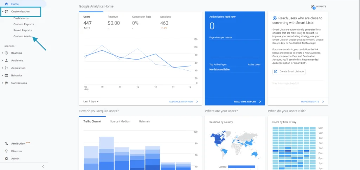Collapse the left sidebar with arrow
The height and width of the screenshot is (170, 360).
pos(43,166)
